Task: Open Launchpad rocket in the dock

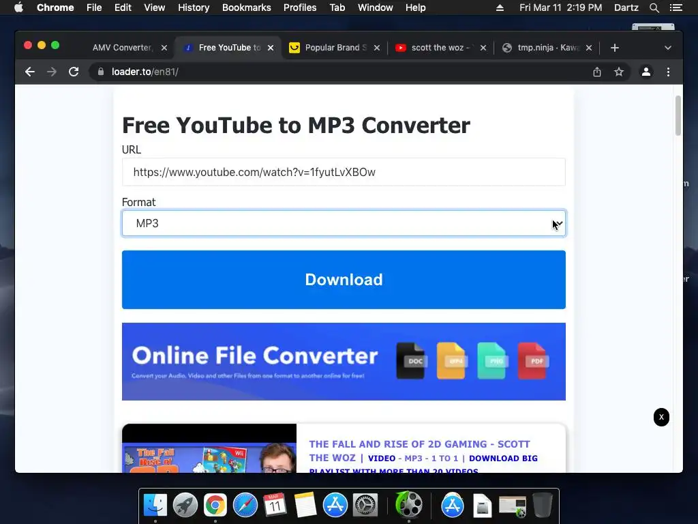Action: (185, 505)
